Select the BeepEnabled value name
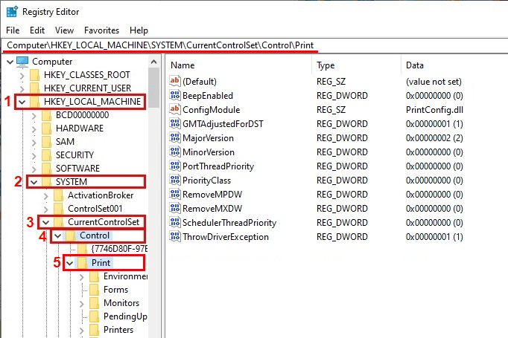Image resolution: width=508 pixels, height=338 pixels. click(x=208, y=96)
